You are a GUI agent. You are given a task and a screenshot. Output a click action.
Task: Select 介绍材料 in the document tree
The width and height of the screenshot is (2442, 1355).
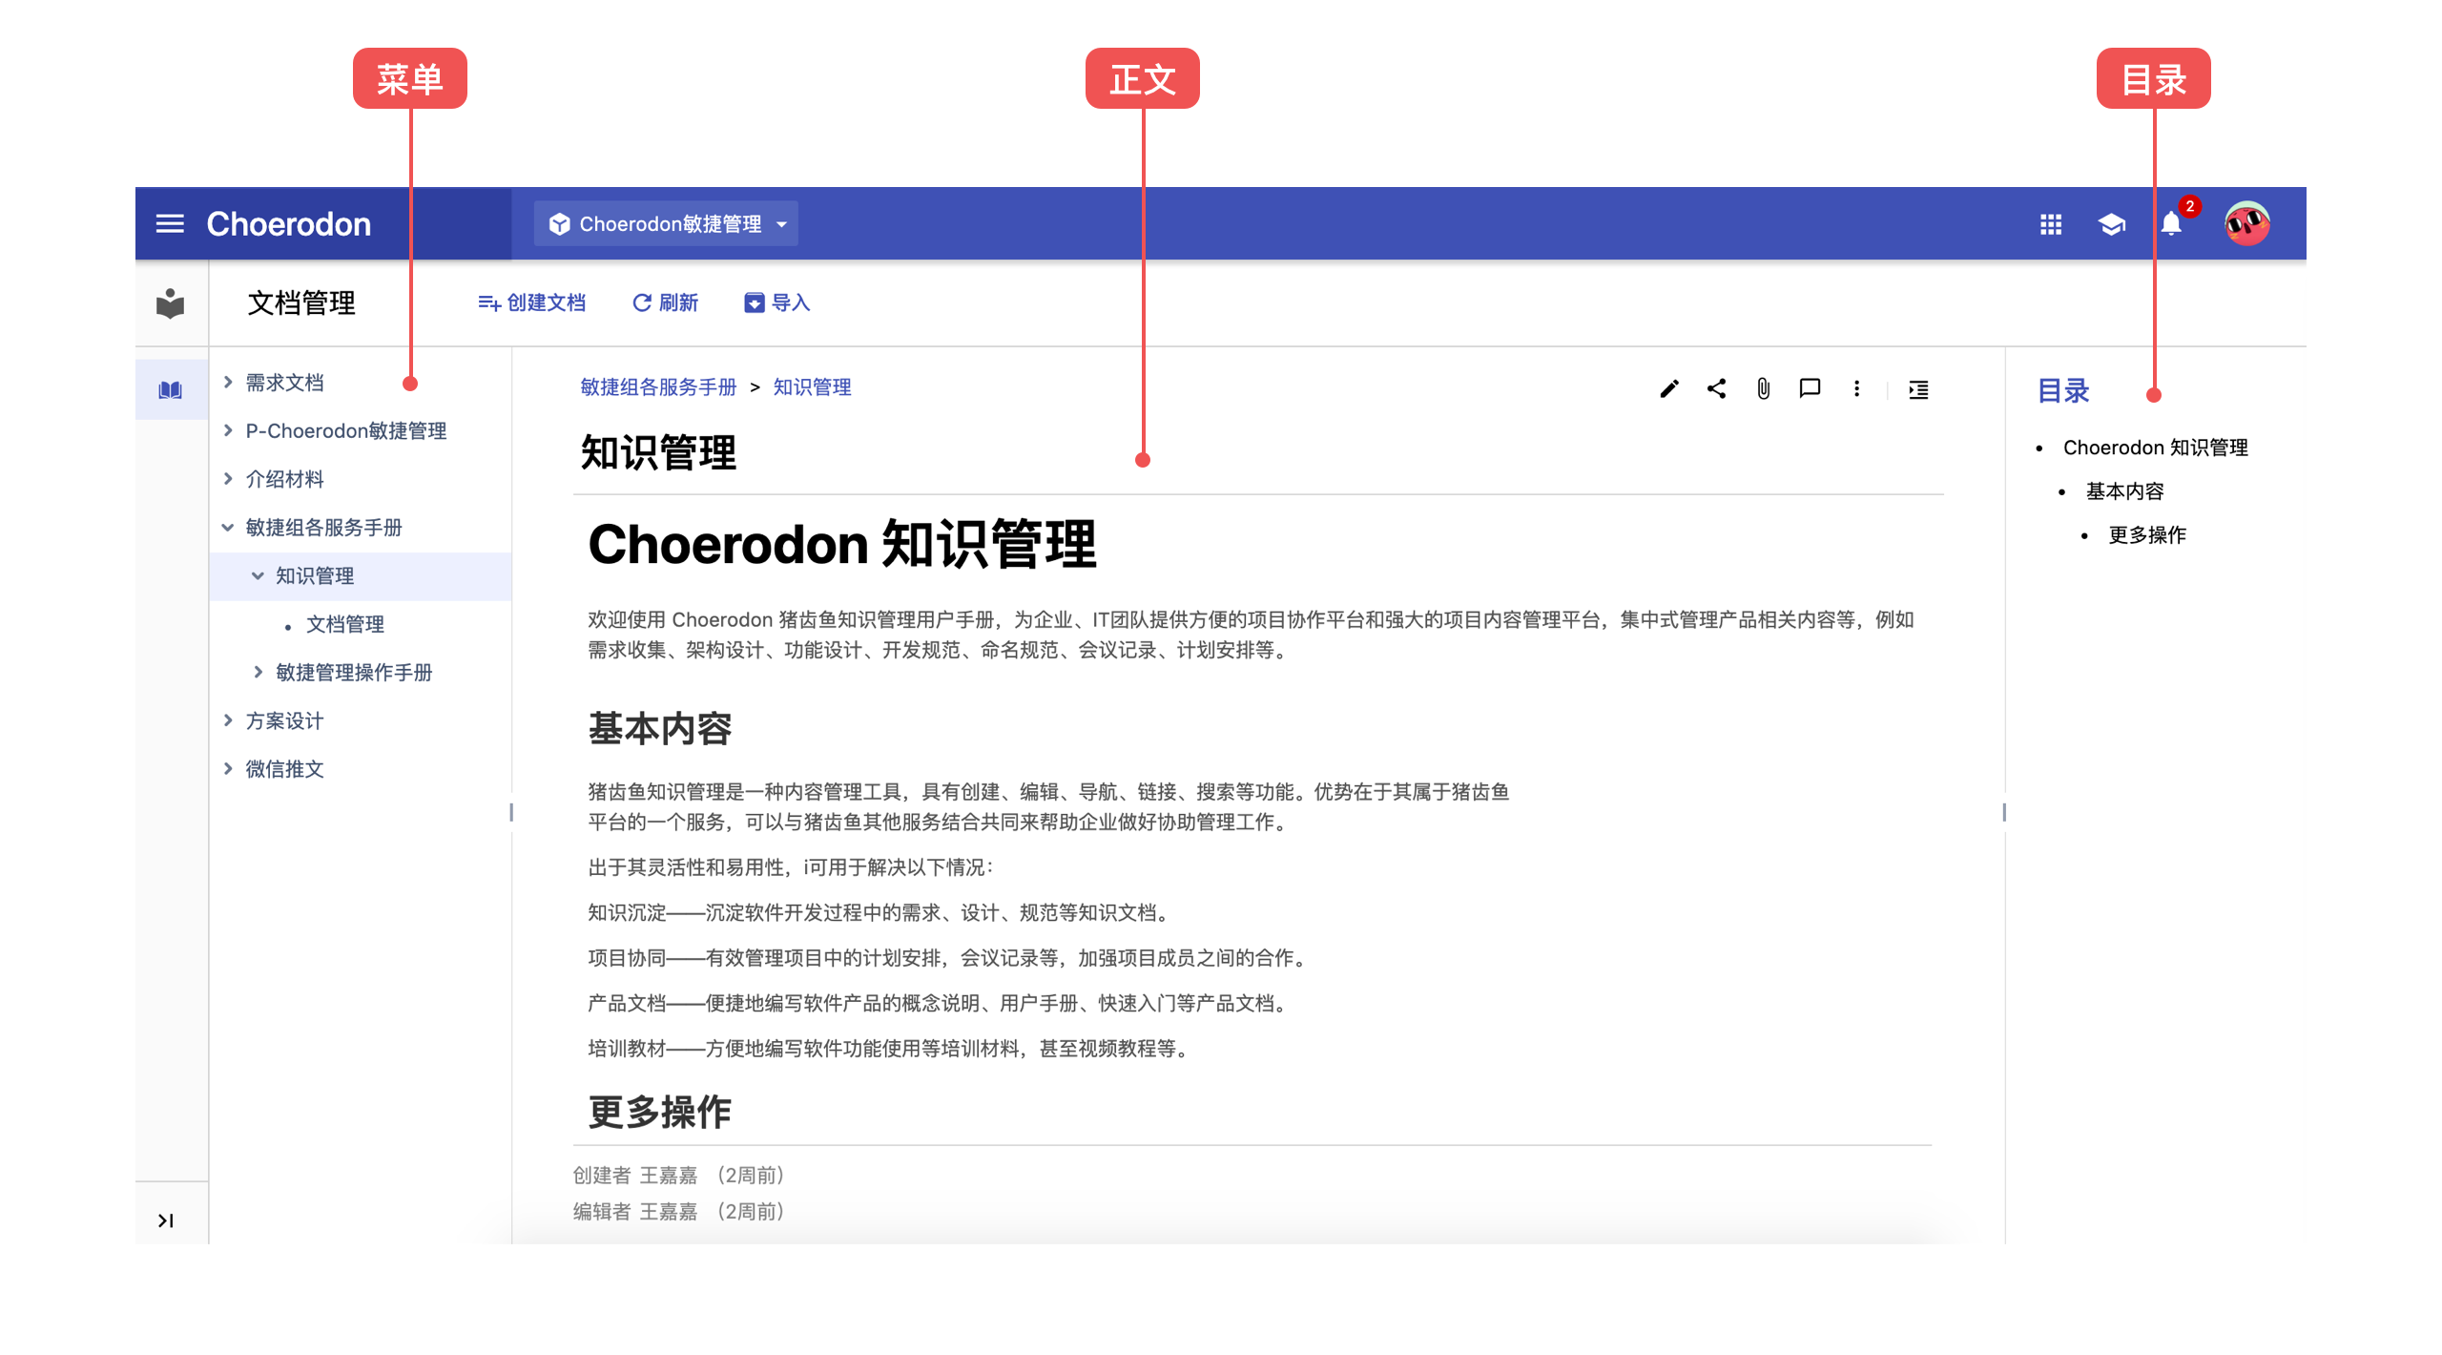pyautogui.click(x=284, y=479)
